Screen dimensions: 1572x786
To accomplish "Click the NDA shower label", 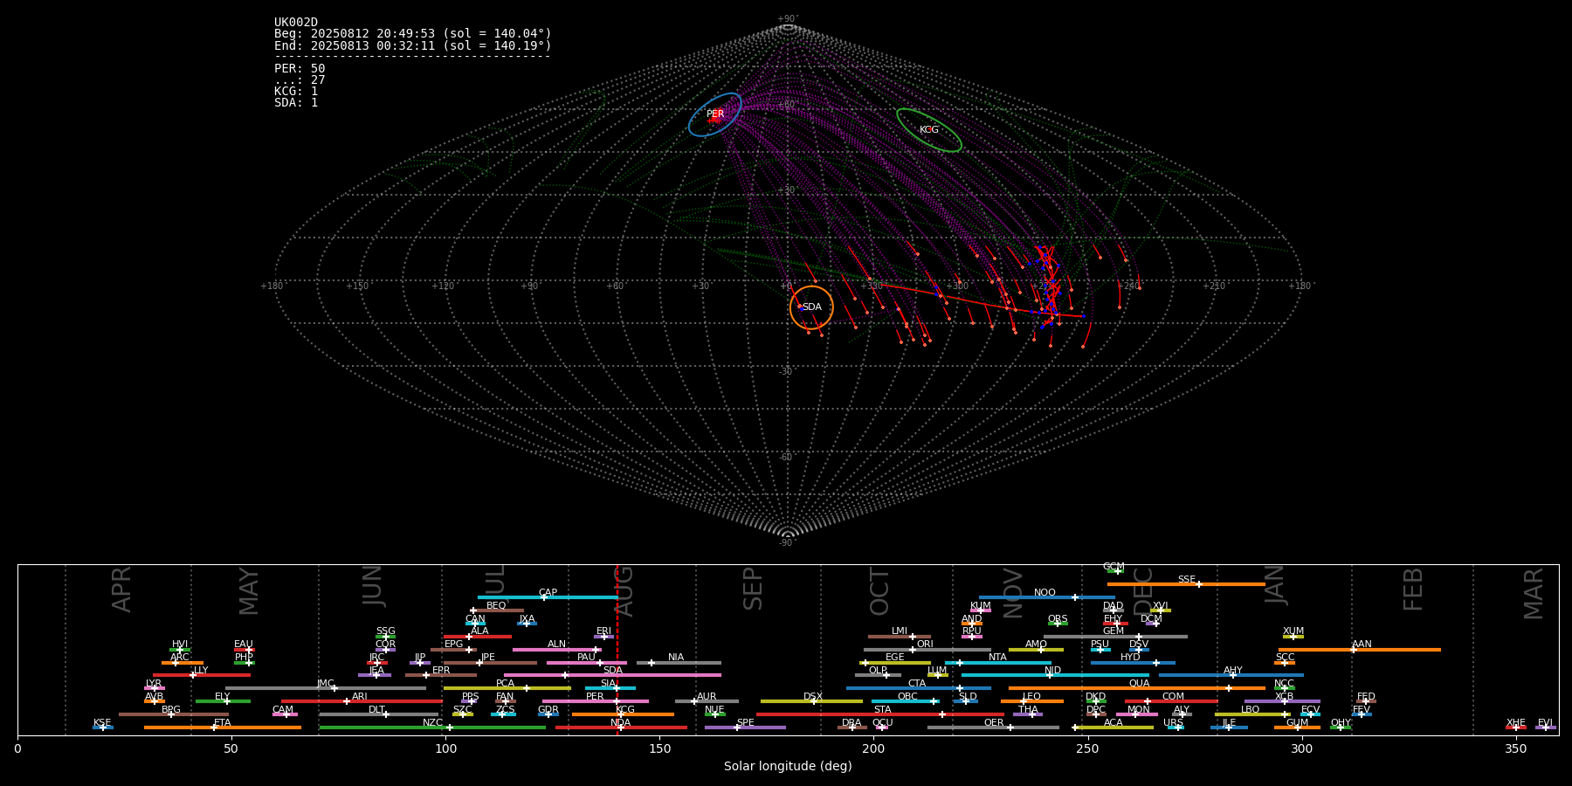I will tap(620, 722).
